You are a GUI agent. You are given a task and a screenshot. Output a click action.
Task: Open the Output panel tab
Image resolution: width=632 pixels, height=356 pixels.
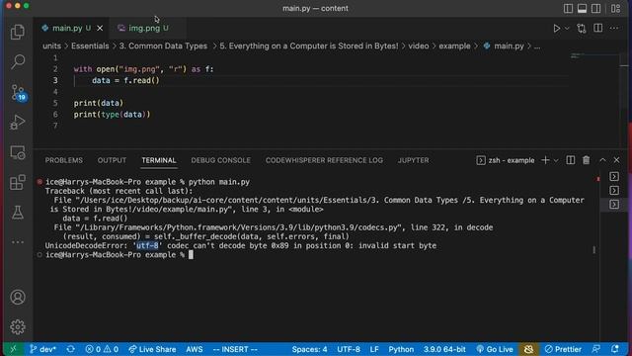coord(112,160)
